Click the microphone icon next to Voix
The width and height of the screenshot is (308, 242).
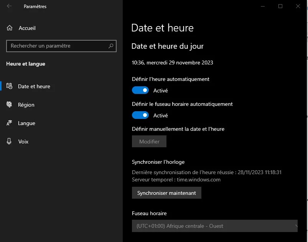pos(8,142)
